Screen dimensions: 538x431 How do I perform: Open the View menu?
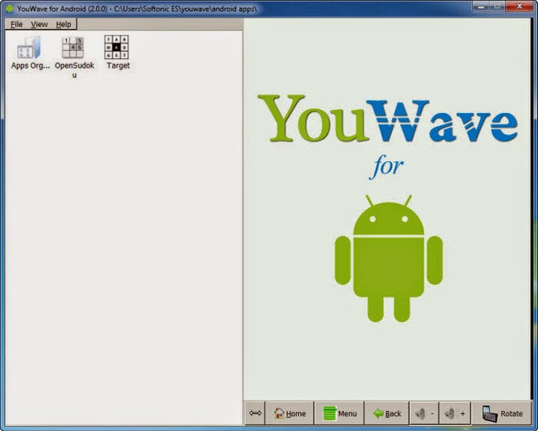coord(39,24)
